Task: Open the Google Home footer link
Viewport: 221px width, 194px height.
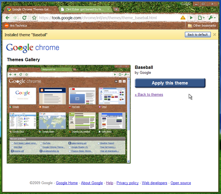Action: [x=67, y=183]
